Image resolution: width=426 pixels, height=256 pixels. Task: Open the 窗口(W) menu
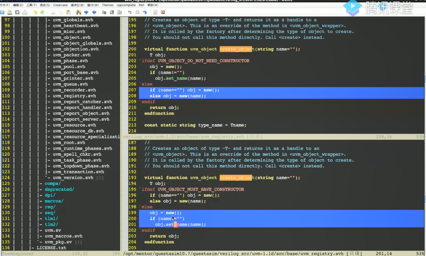[93, 5]
